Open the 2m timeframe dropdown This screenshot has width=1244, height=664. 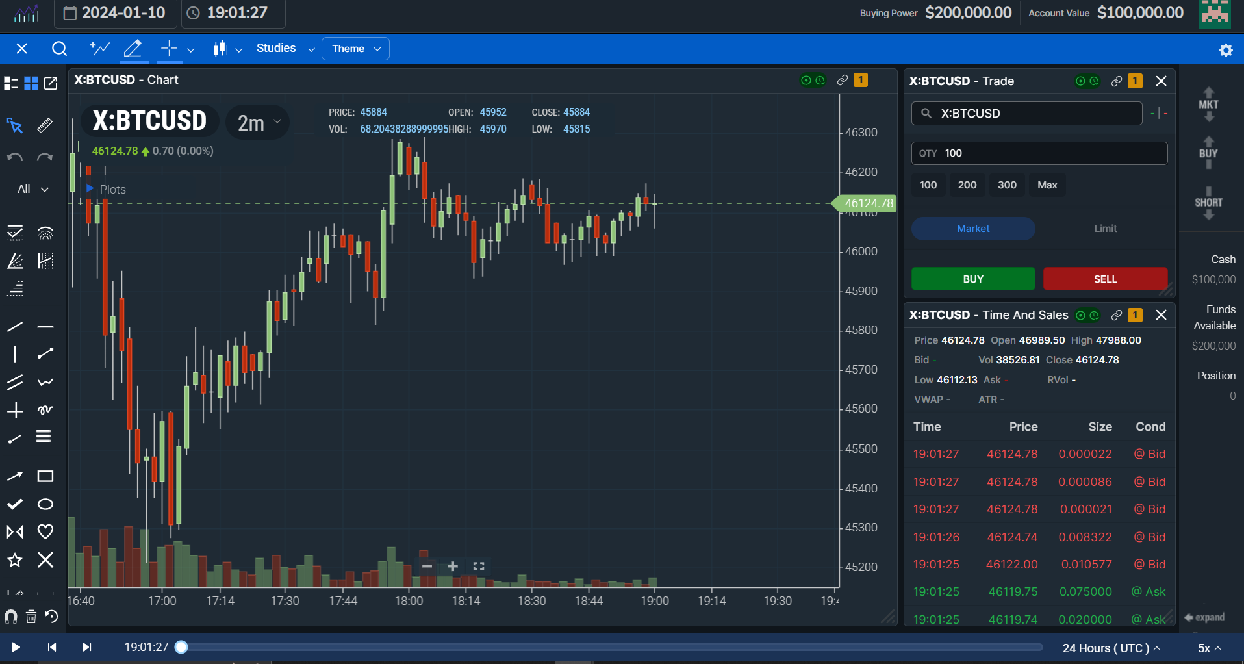tap(257, 121)
